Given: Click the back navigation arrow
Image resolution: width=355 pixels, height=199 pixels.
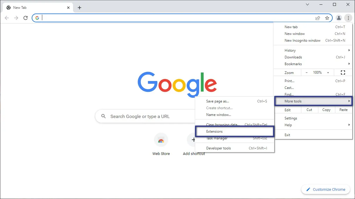Looking at the screenshot, I should pos(7,18).
